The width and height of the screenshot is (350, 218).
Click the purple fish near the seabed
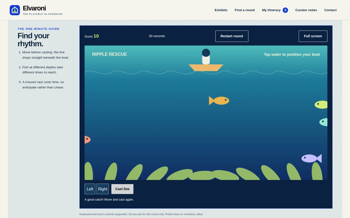[311, 158]
